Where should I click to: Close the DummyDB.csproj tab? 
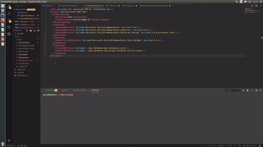[x=102, y=6]
